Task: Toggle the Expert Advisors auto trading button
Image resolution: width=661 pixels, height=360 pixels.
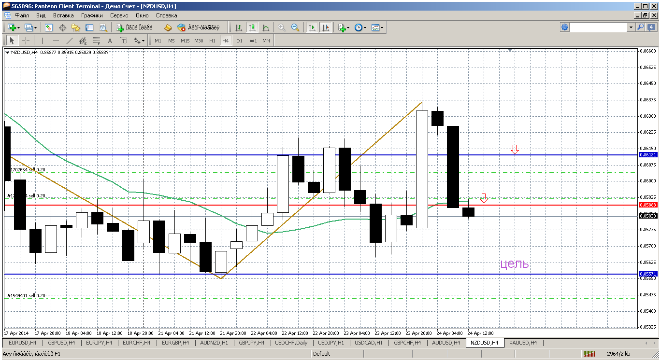Action: click(x=198, y=28)
